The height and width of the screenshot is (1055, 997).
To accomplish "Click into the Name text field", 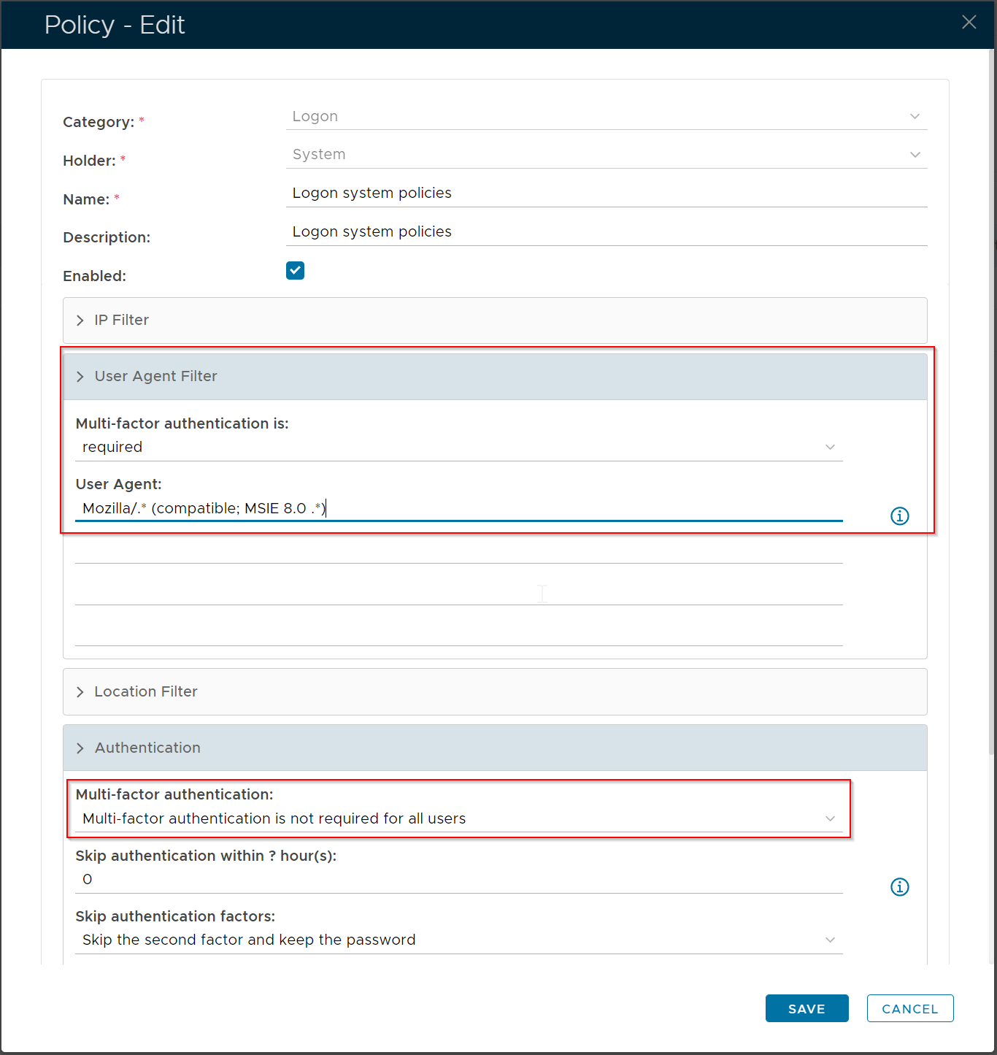I will [x=606, y=193].
